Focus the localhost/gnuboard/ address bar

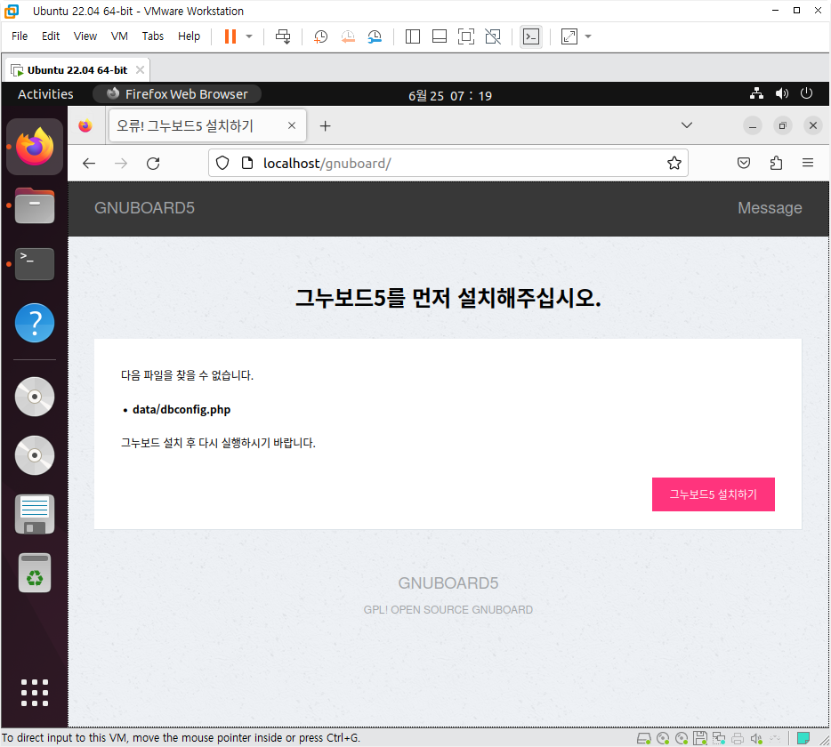pos(448,163)
